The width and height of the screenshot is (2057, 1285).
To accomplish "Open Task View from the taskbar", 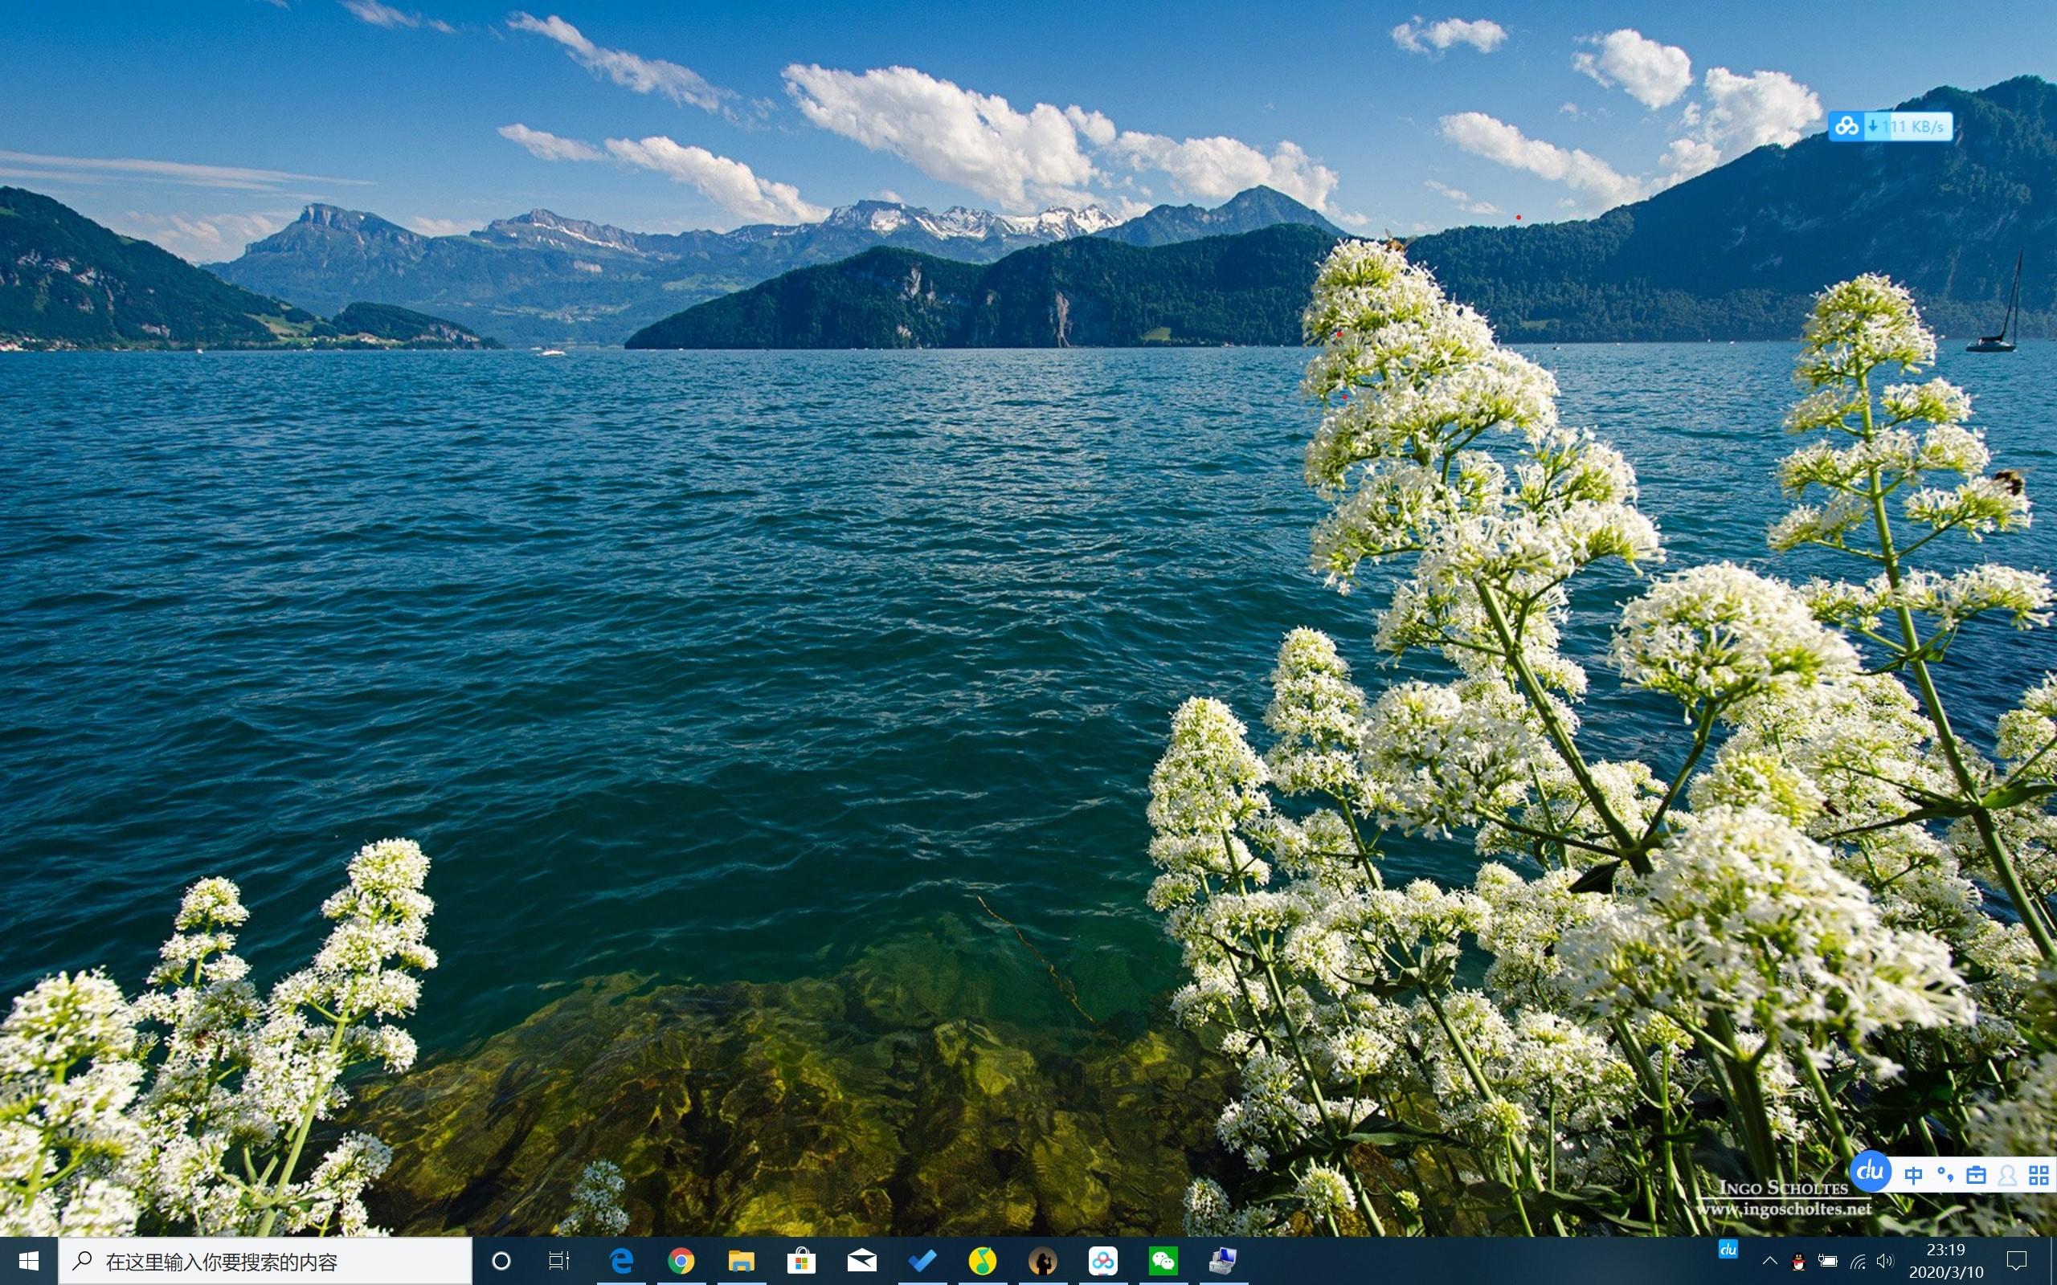I will click(x=558, y=1261).
